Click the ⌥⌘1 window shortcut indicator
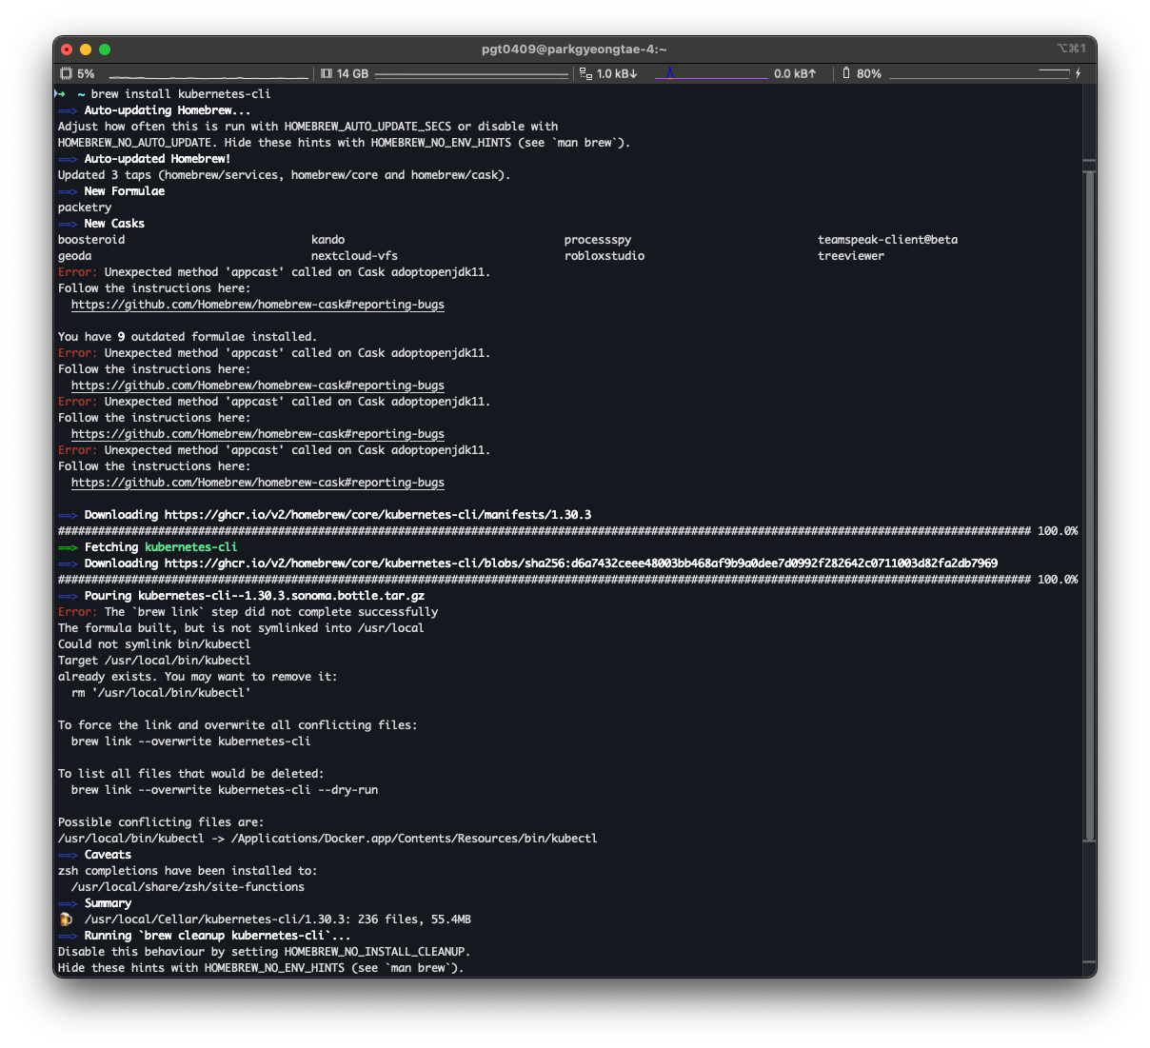The image size is (1150, 1048). [x=1071, y=49]
